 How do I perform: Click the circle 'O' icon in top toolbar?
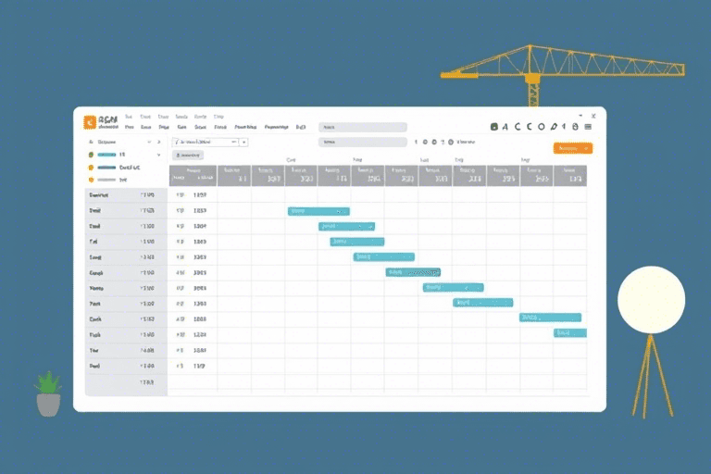(x=541, y=126)
